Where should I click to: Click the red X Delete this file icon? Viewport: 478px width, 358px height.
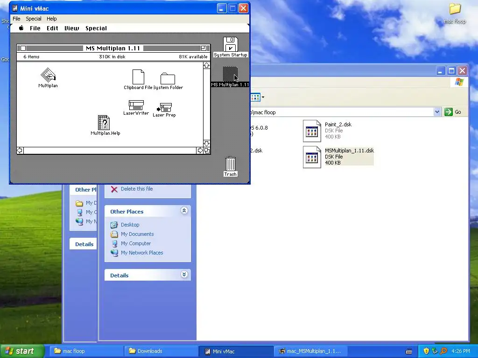click(x=114, y=189)
